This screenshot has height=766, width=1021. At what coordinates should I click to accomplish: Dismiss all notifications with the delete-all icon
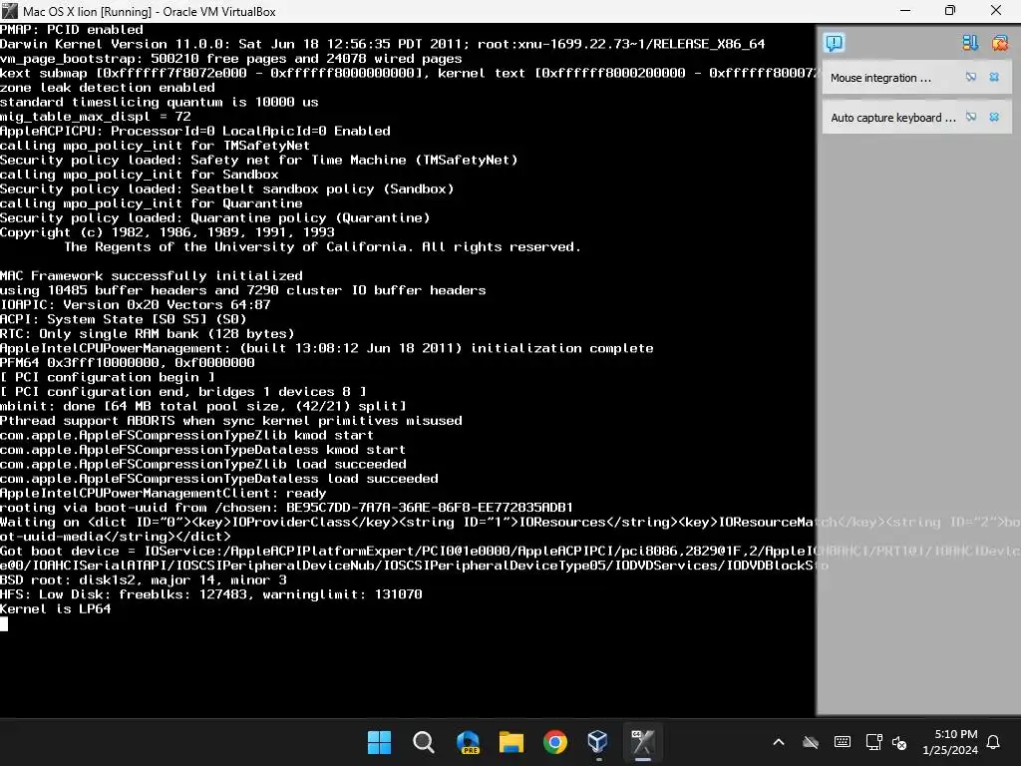[x=999, y=43]
